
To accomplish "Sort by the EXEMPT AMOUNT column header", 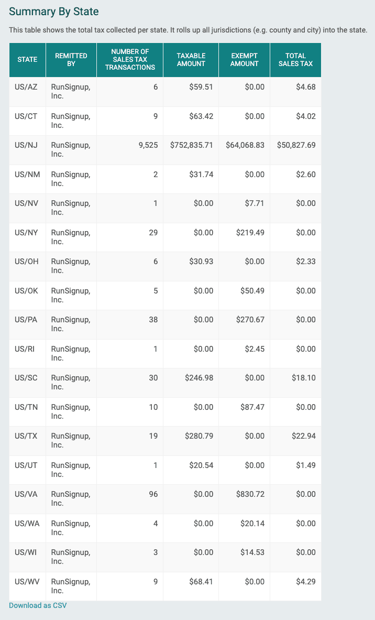I will (244, 59).
